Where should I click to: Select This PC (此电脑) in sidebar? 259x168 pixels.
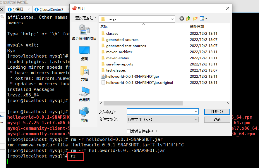(84, 94)
